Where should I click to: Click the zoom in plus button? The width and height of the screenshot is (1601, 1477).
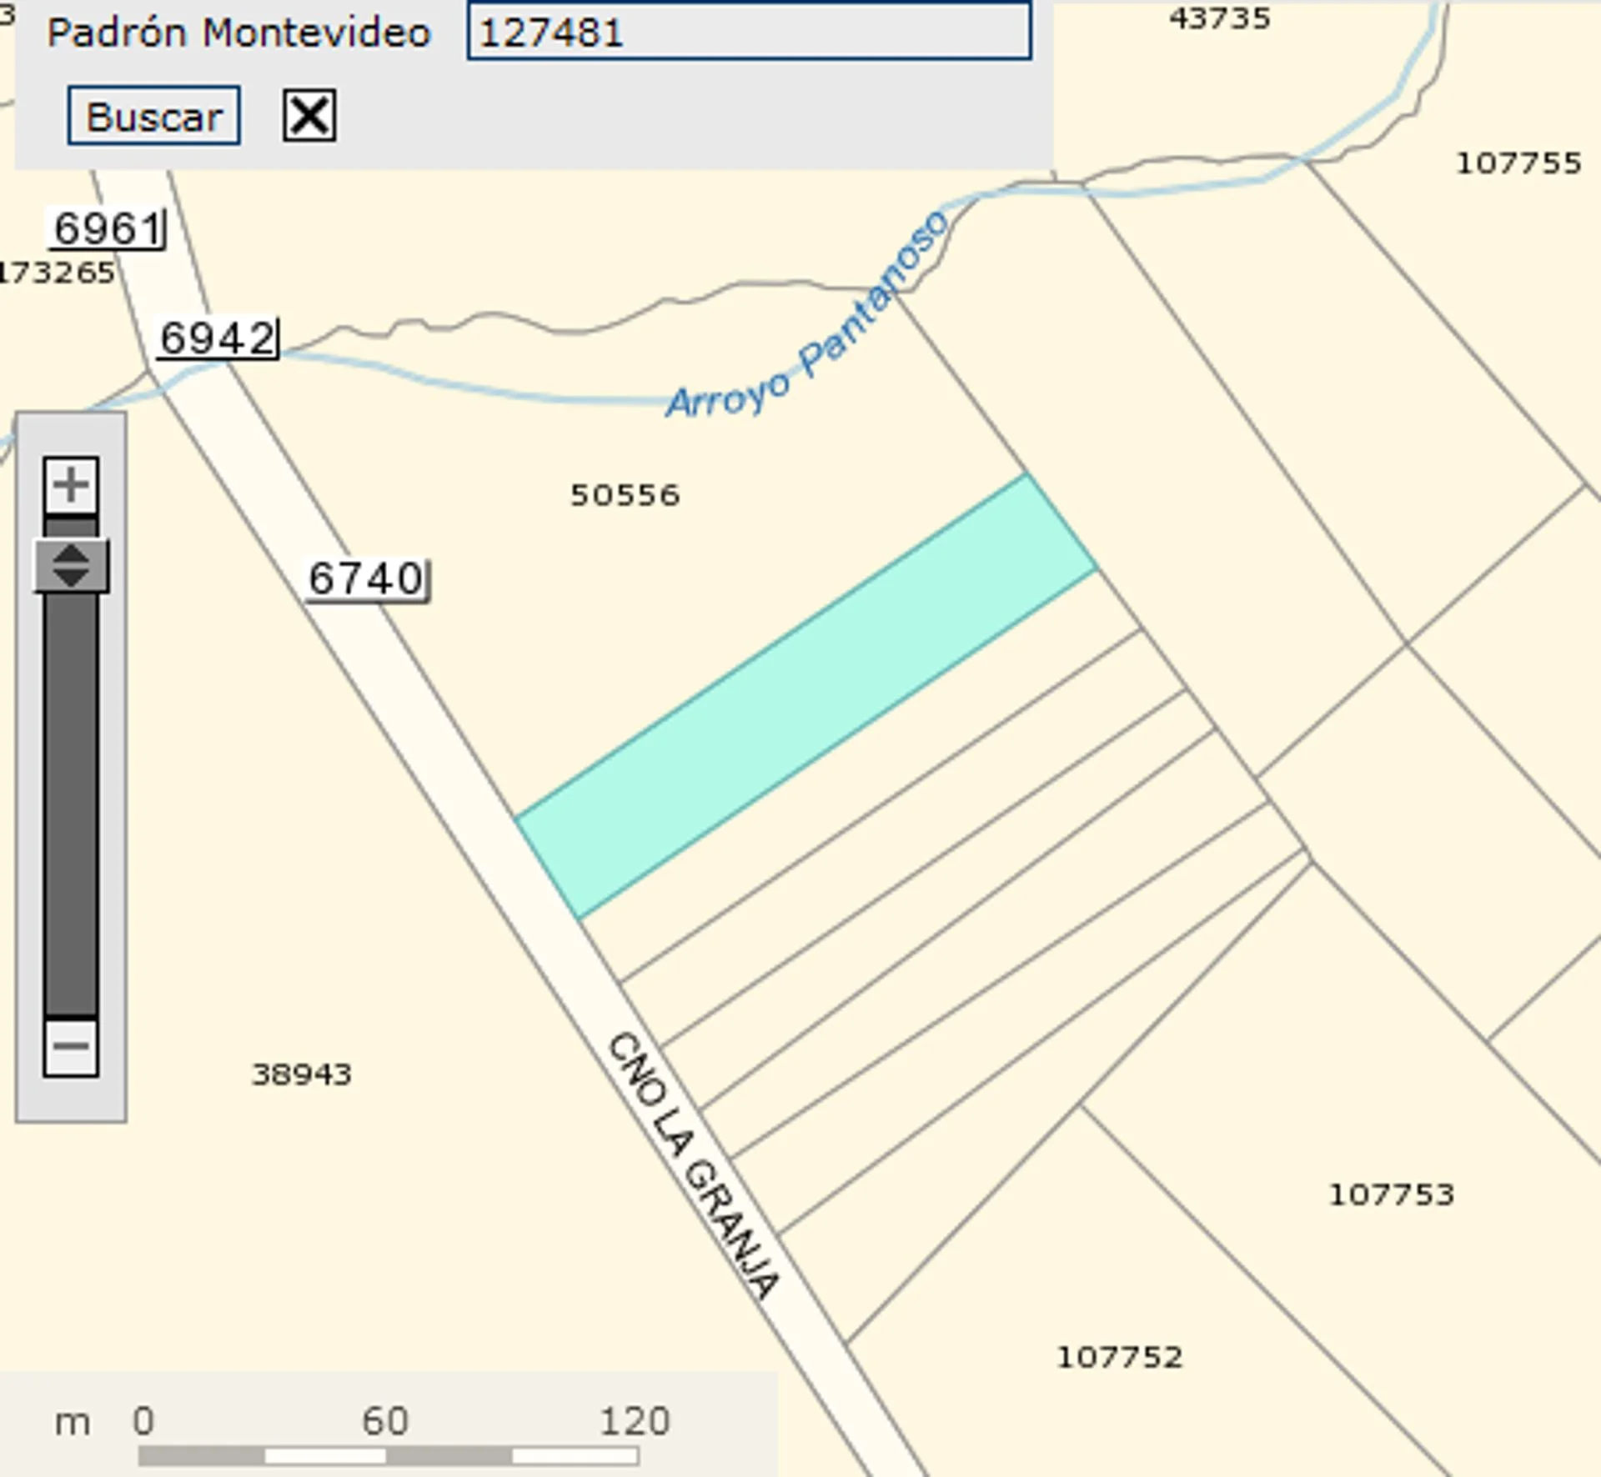point(71,485)
